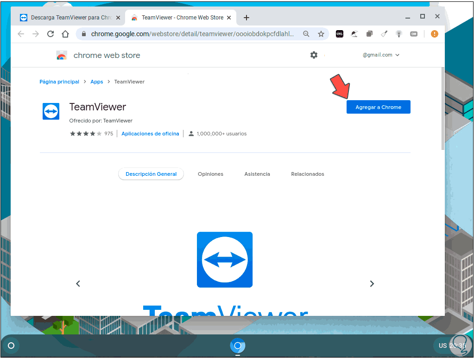Click the light bulb extension icon

399,34
